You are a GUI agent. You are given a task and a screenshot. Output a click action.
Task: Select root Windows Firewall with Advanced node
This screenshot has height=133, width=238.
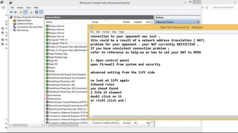(x=29, y=17)
